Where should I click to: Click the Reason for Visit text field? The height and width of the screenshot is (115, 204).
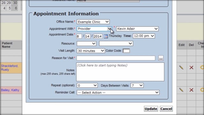coord(116,58)
